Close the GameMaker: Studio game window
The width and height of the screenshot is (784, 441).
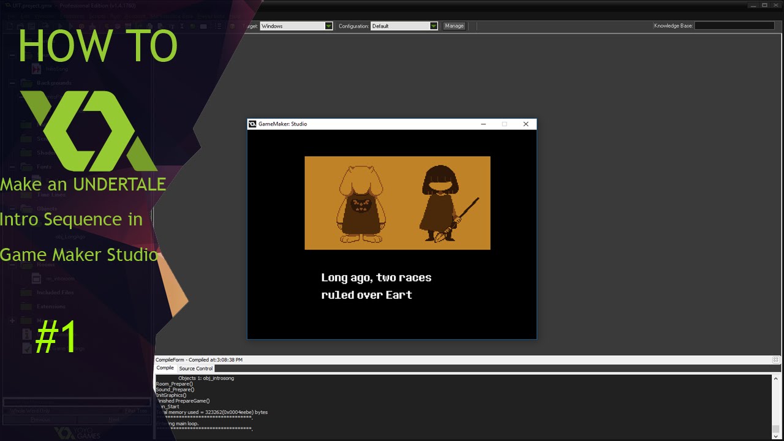click(526, 124)
